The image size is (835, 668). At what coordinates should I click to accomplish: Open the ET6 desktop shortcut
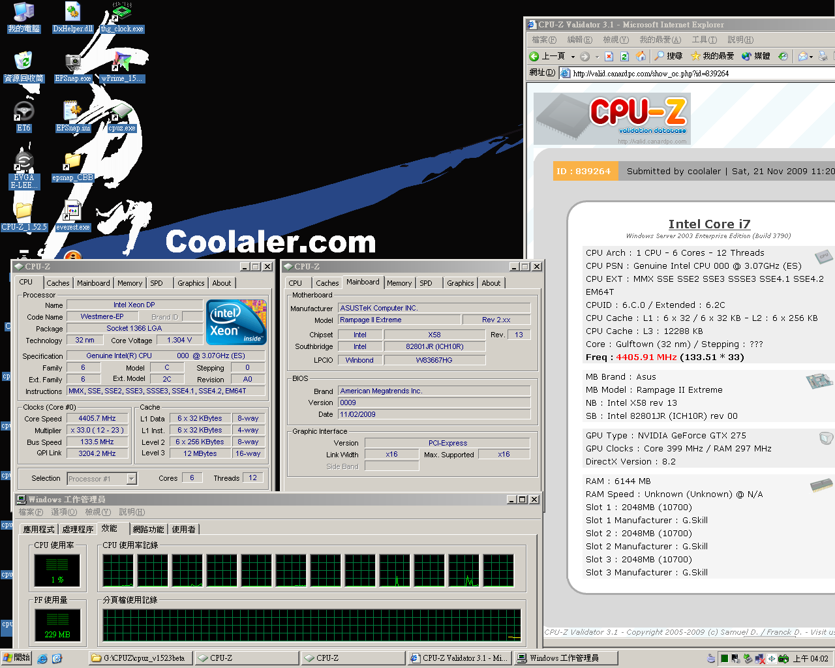[23, 117]
